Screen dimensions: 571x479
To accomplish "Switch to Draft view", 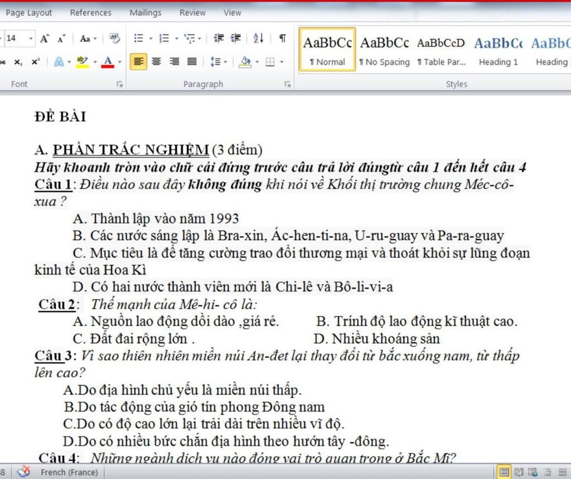I will [x=562, y=472].
